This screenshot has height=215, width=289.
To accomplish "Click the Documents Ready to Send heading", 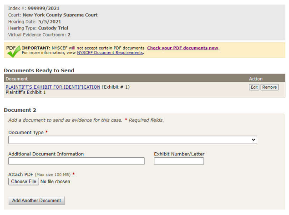I will pyautogui.click(x=39, y=70).
